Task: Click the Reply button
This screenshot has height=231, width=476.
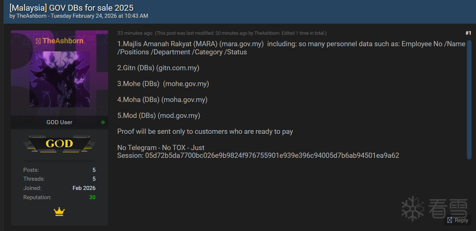Action: [x=458, y=220]
